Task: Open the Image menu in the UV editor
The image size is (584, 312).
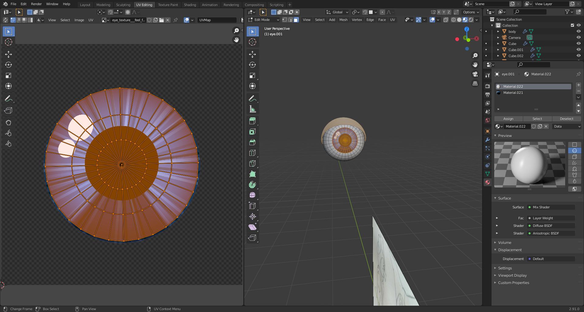Action: pos(79,20)
